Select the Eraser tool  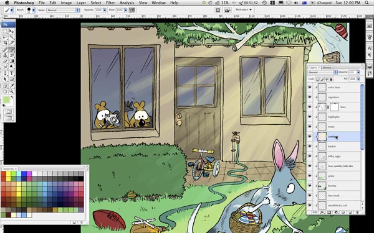click(5, 61)
